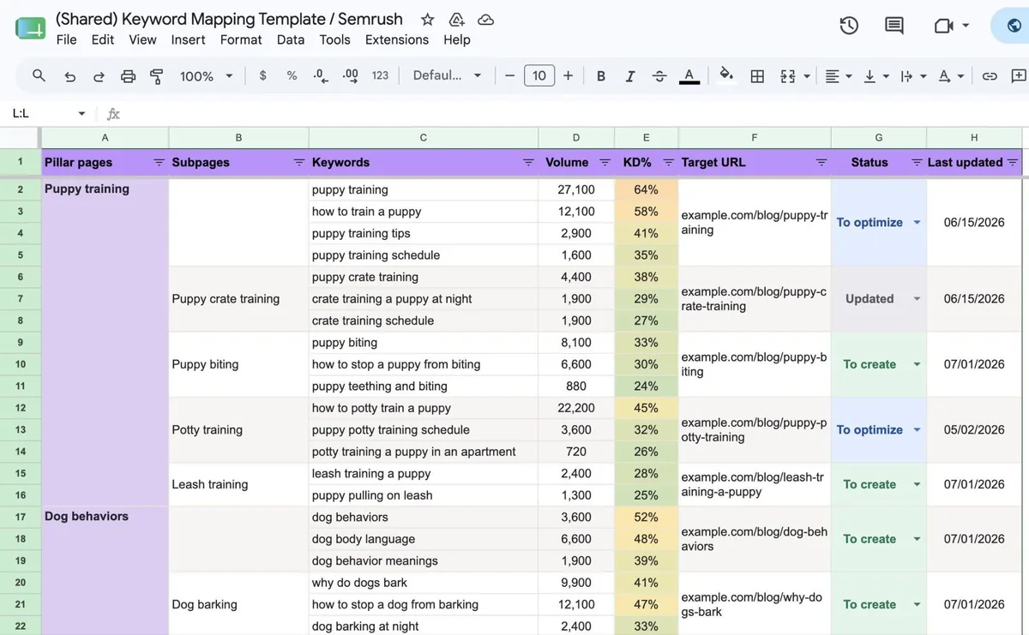1029x635 pixels.
Task: Print the spreadsheet
Action: (x=128, y=76)
